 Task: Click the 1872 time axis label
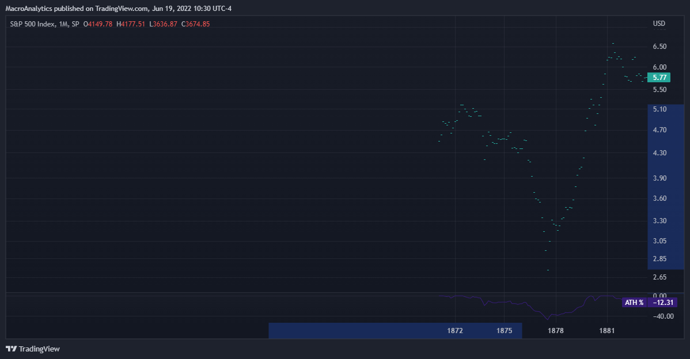(x=455, y=331)
